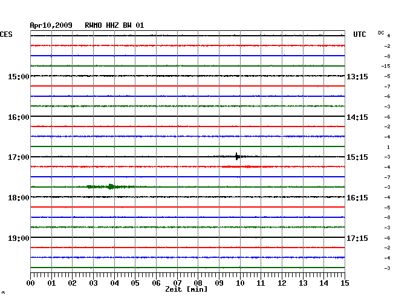Click minute tick label 09
Viewport: 393px width, 299px height.
coord(219,283)
